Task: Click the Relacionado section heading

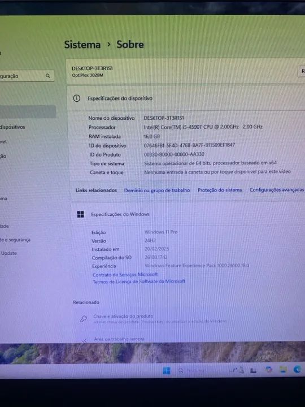Action: (86, 302)
